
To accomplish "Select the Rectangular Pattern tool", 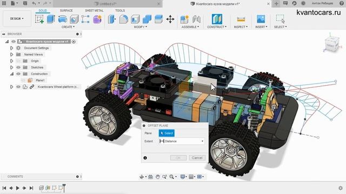I will click(85, 19).
